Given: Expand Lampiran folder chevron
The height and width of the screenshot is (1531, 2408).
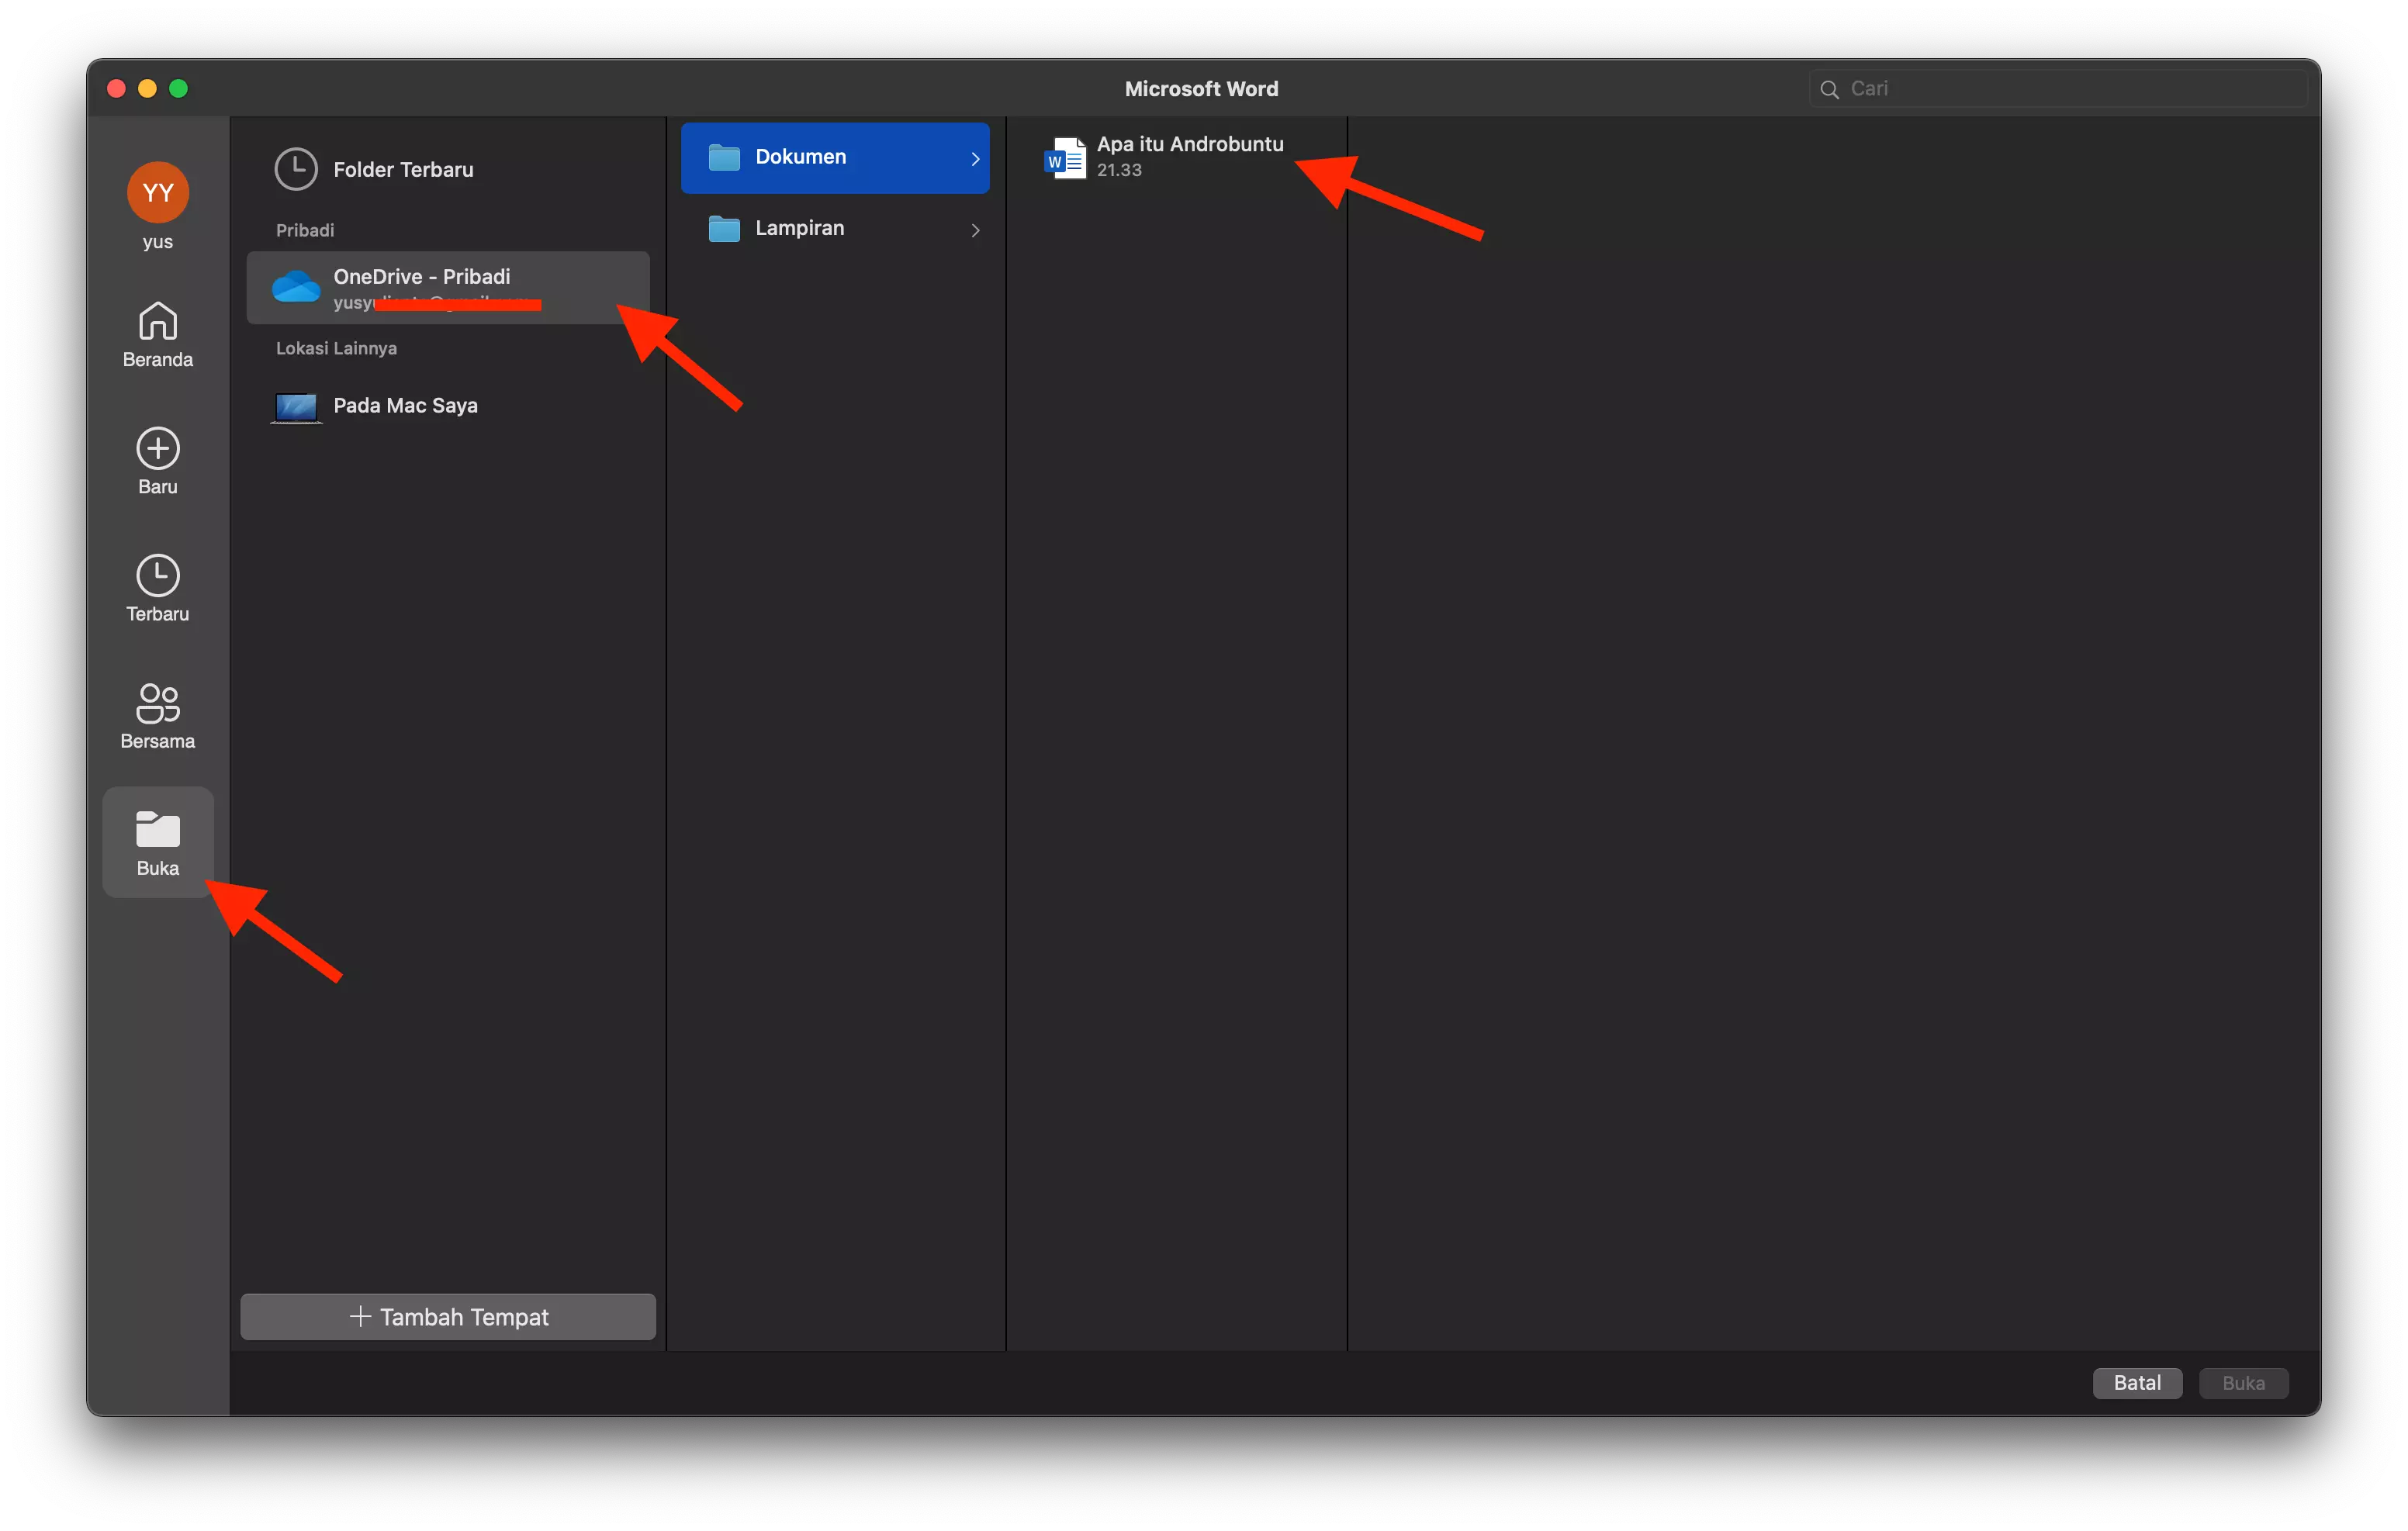Looking at the screenshot, I should 975,230.
